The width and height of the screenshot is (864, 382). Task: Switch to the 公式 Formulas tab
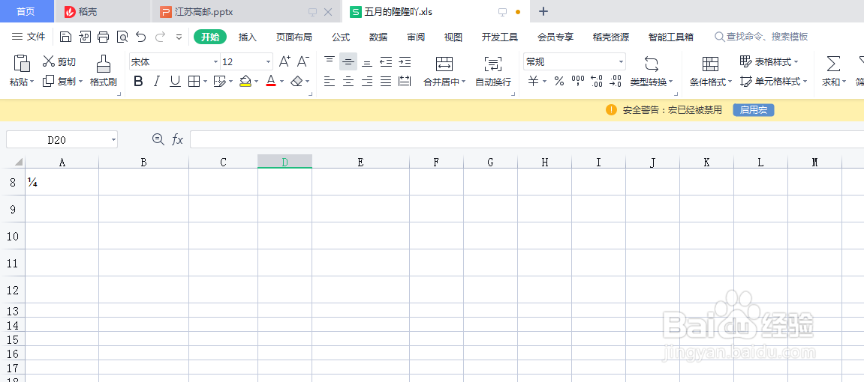(341, 37)
